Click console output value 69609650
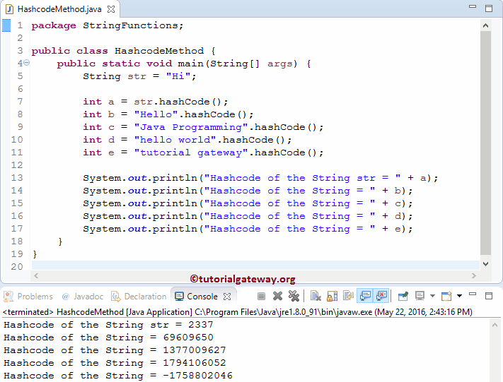The width and height of the screenshot is (503, 382). point(188,338)
